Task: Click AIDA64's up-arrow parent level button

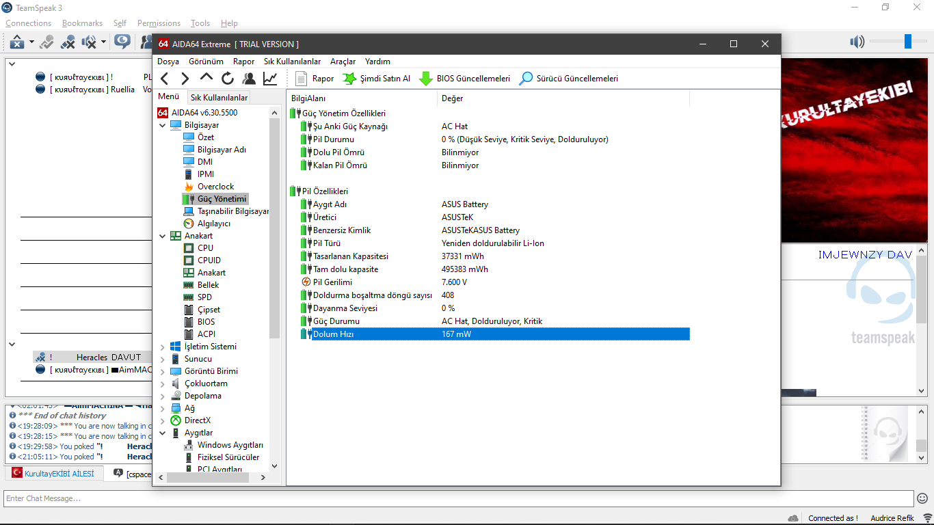Action: coord(206,77)
